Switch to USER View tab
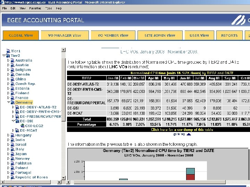Image resolution: width=250 pixels, height=187 pixels. [x=199, y=35]
